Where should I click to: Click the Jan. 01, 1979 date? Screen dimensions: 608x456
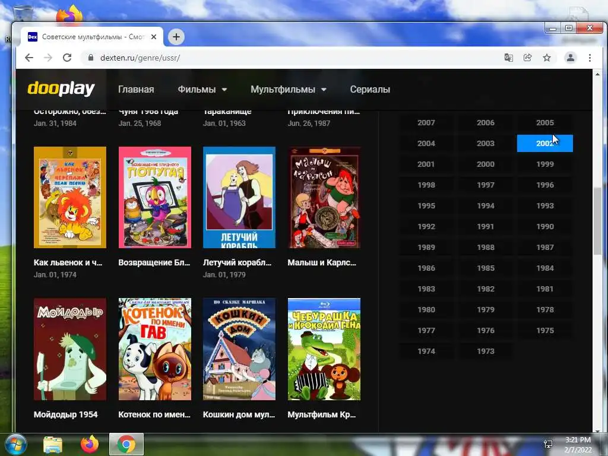click(224, 274)
